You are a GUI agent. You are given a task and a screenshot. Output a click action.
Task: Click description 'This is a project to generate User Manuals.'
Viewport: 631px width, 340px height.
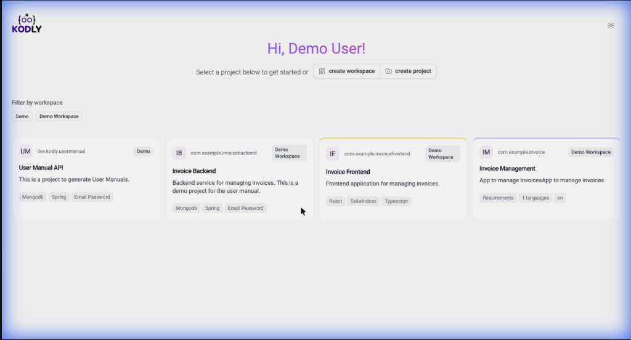[74, 179]
